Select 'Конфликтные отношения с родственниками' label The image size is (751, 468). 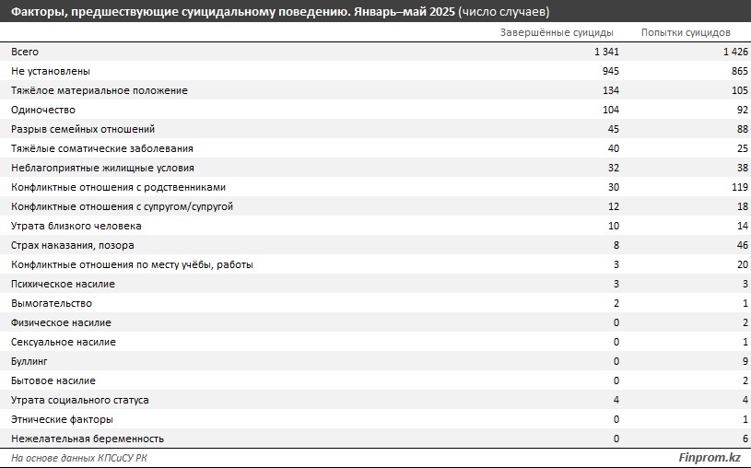(118, 187)
